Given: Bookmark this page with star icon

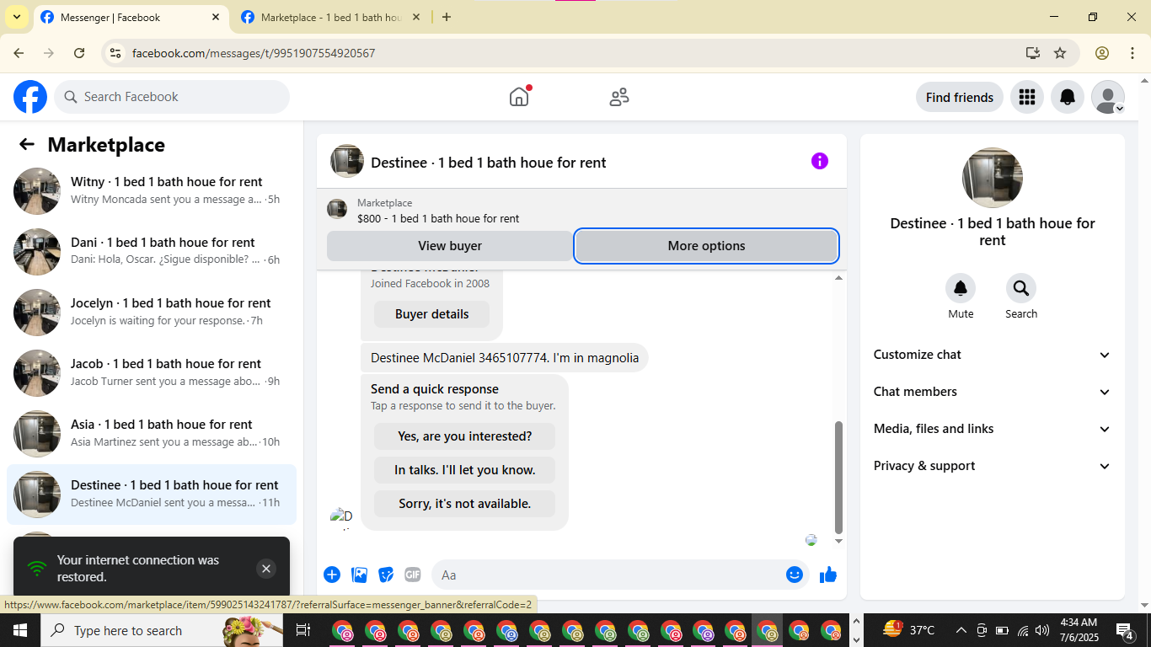Looking at the screenshot, I should 1060,53.
